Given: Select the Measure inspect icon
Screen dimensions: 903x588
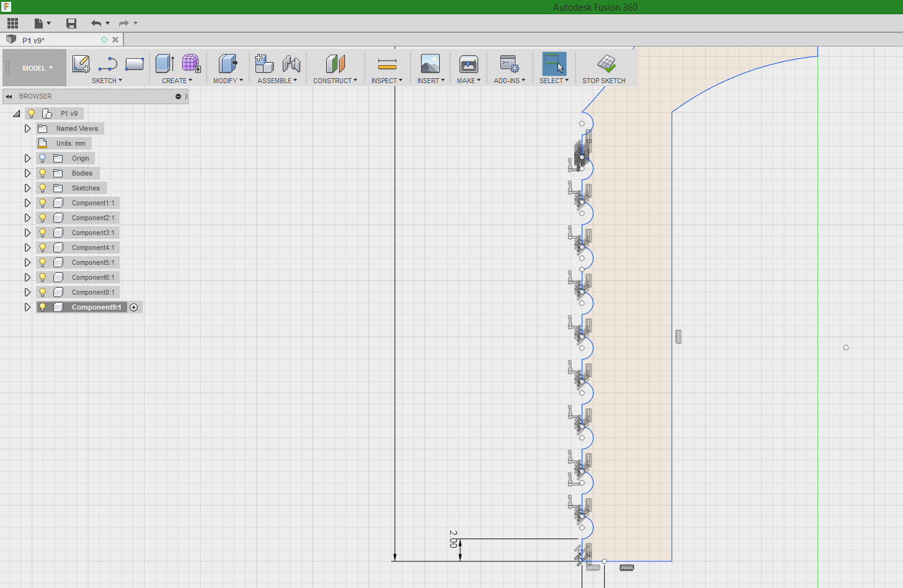Looking at the screenshot, I should click(387, 64).
